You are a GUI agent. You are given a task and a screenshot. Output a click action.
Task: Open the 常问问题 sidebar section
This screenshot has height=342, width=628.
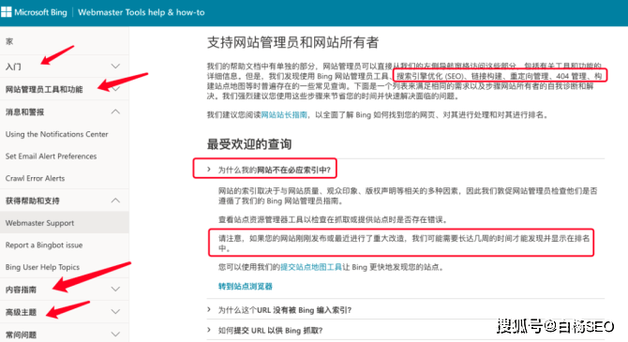(x=21, y=335)
